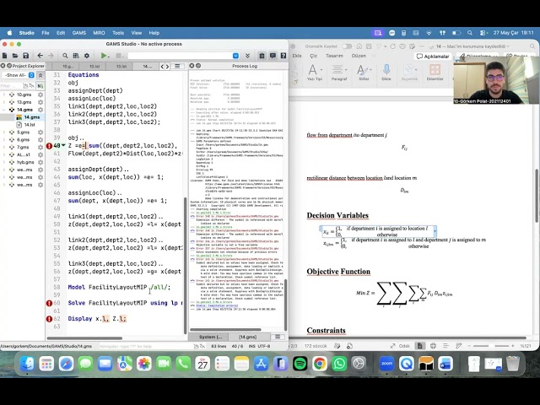This screenshot has height=405, width=540.
Task: Collapse the 14.gms project node
Action: point(3,110)
